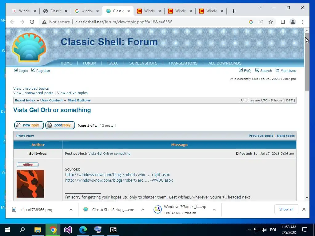Click the browser forward arrow
The image size is (315, 236).
tap(22, 22)
